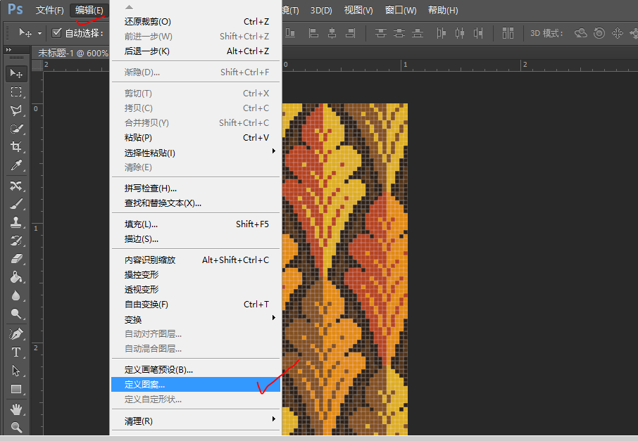Choose 填充(L) menu entry
Screen dimensions: 638x441
(x=196, y=224)
